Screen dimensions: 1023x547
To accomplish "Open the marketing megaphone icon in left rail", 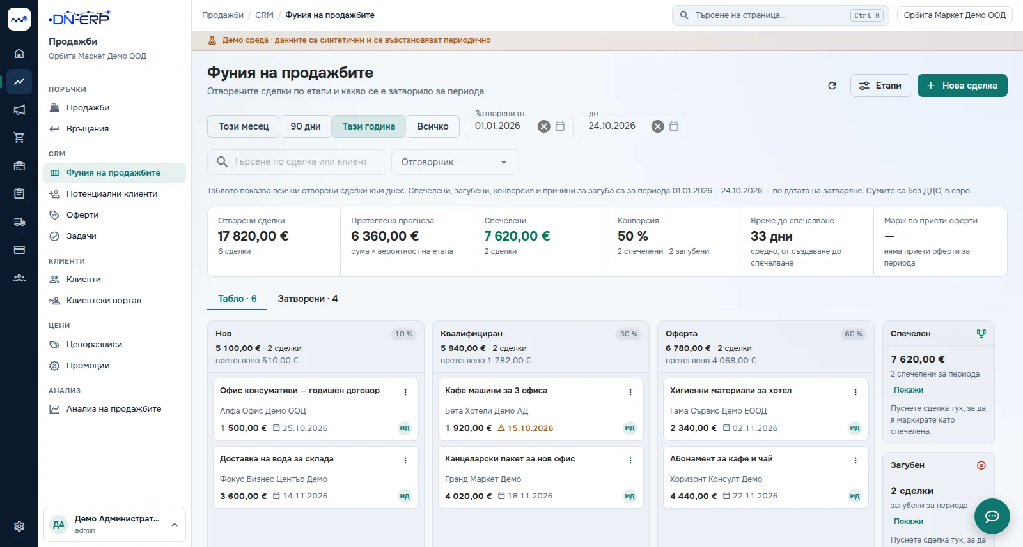I will 19,110.
